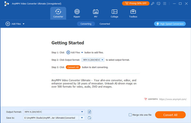The width and height of the screenshot is (191, 123).
Task: Click the Save to path field
Action: 51,118
